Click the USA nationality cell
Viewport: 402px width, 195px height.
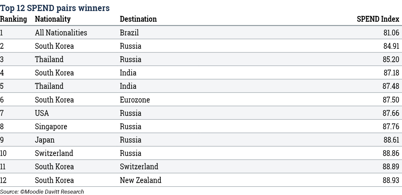(42, 113)
